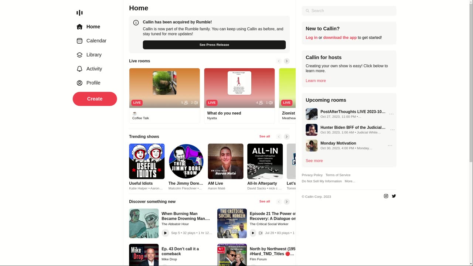Click See more under Upcoming rooms

[x=314, y=161]
